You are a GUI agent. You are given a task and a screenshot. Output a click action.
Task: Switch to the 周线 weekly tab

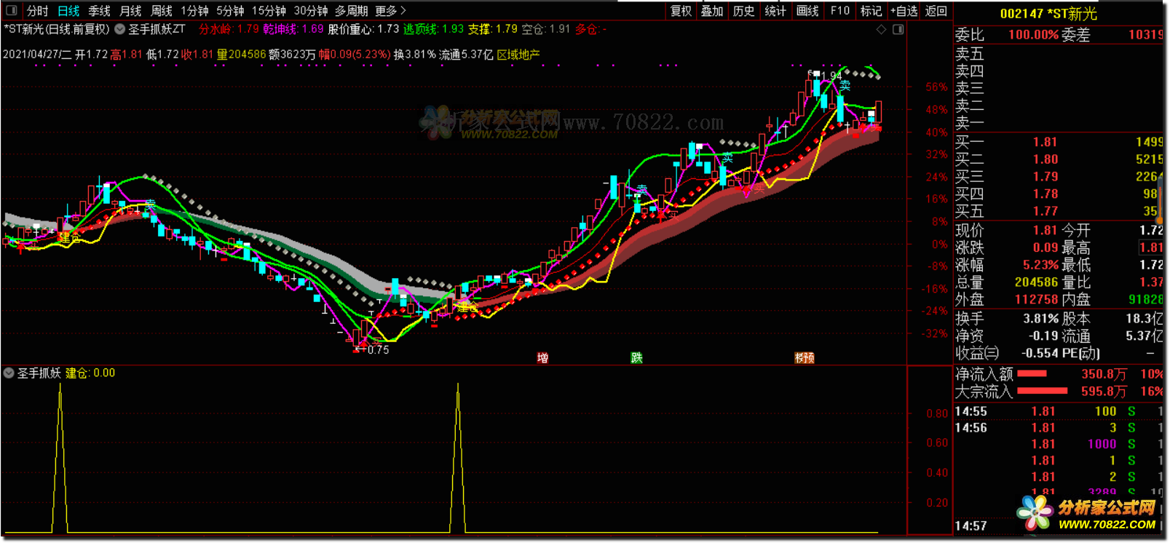click(x=162, y=11)
